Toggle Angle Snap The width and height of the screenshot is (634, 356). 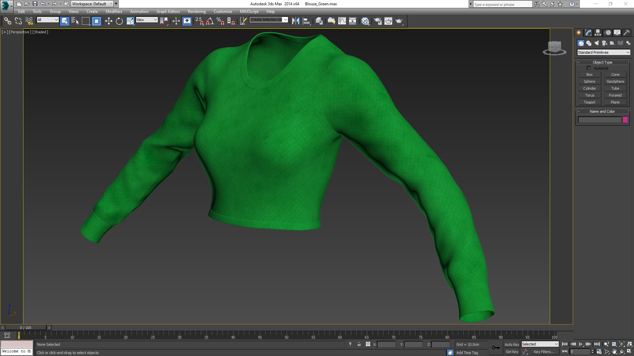[210, 21]
